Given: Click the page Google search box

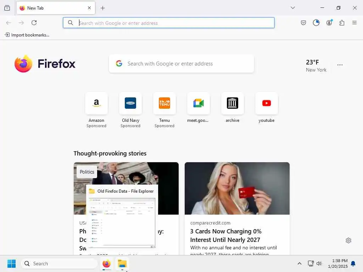Looking at the screenshot, I should click(x=181, y=64).
